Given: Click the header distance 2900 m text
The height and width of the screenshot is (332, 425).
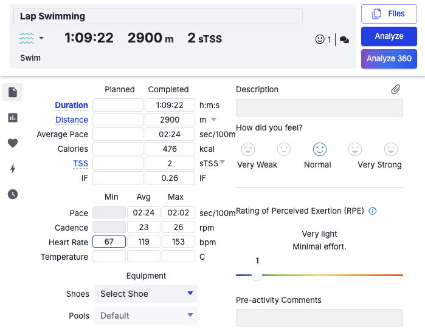Looking at the screenshot, I should coord(151,38).
